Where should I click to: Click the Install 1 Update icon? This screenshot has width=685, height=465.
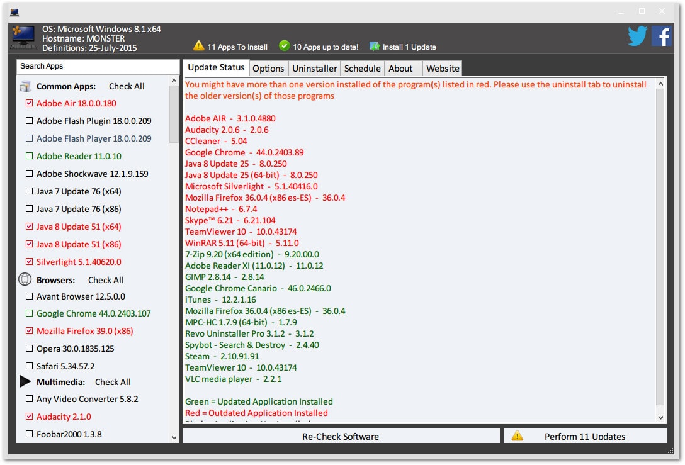click(375, 46)
